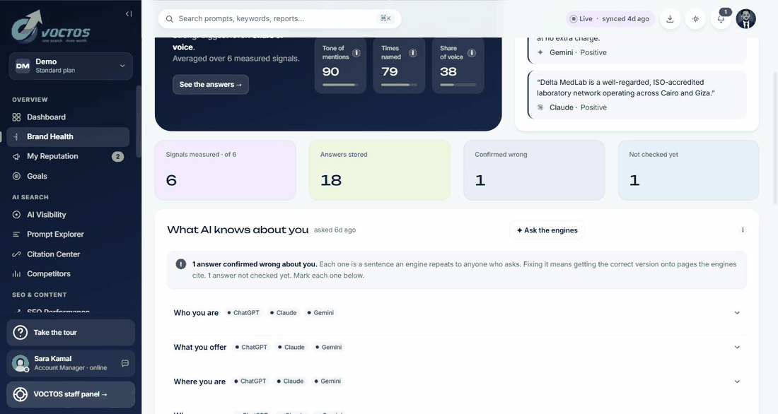Click the VOCTOS logo
The image size is (778, 414).
pos(51,27)
